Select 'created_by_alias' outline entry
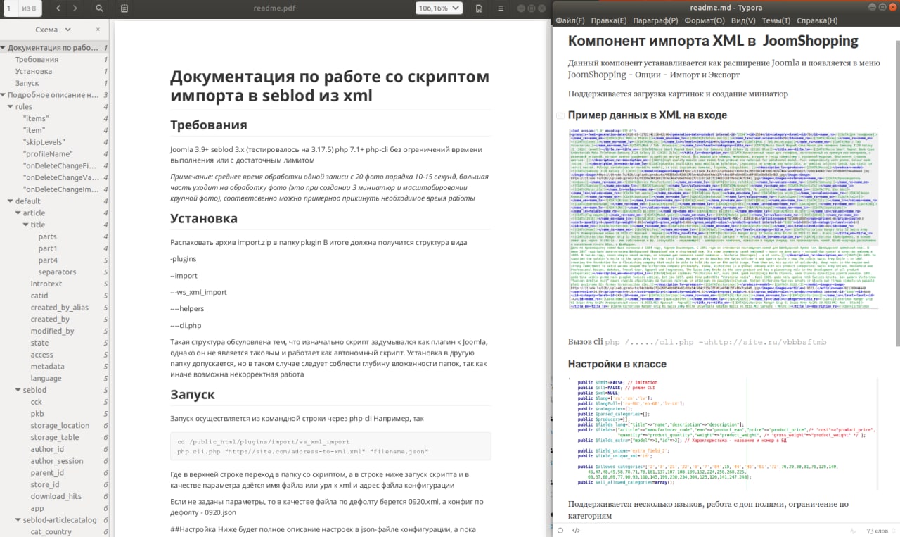Image resolution: width=900 pixels, height=537 pixels. tap(60, 308)
